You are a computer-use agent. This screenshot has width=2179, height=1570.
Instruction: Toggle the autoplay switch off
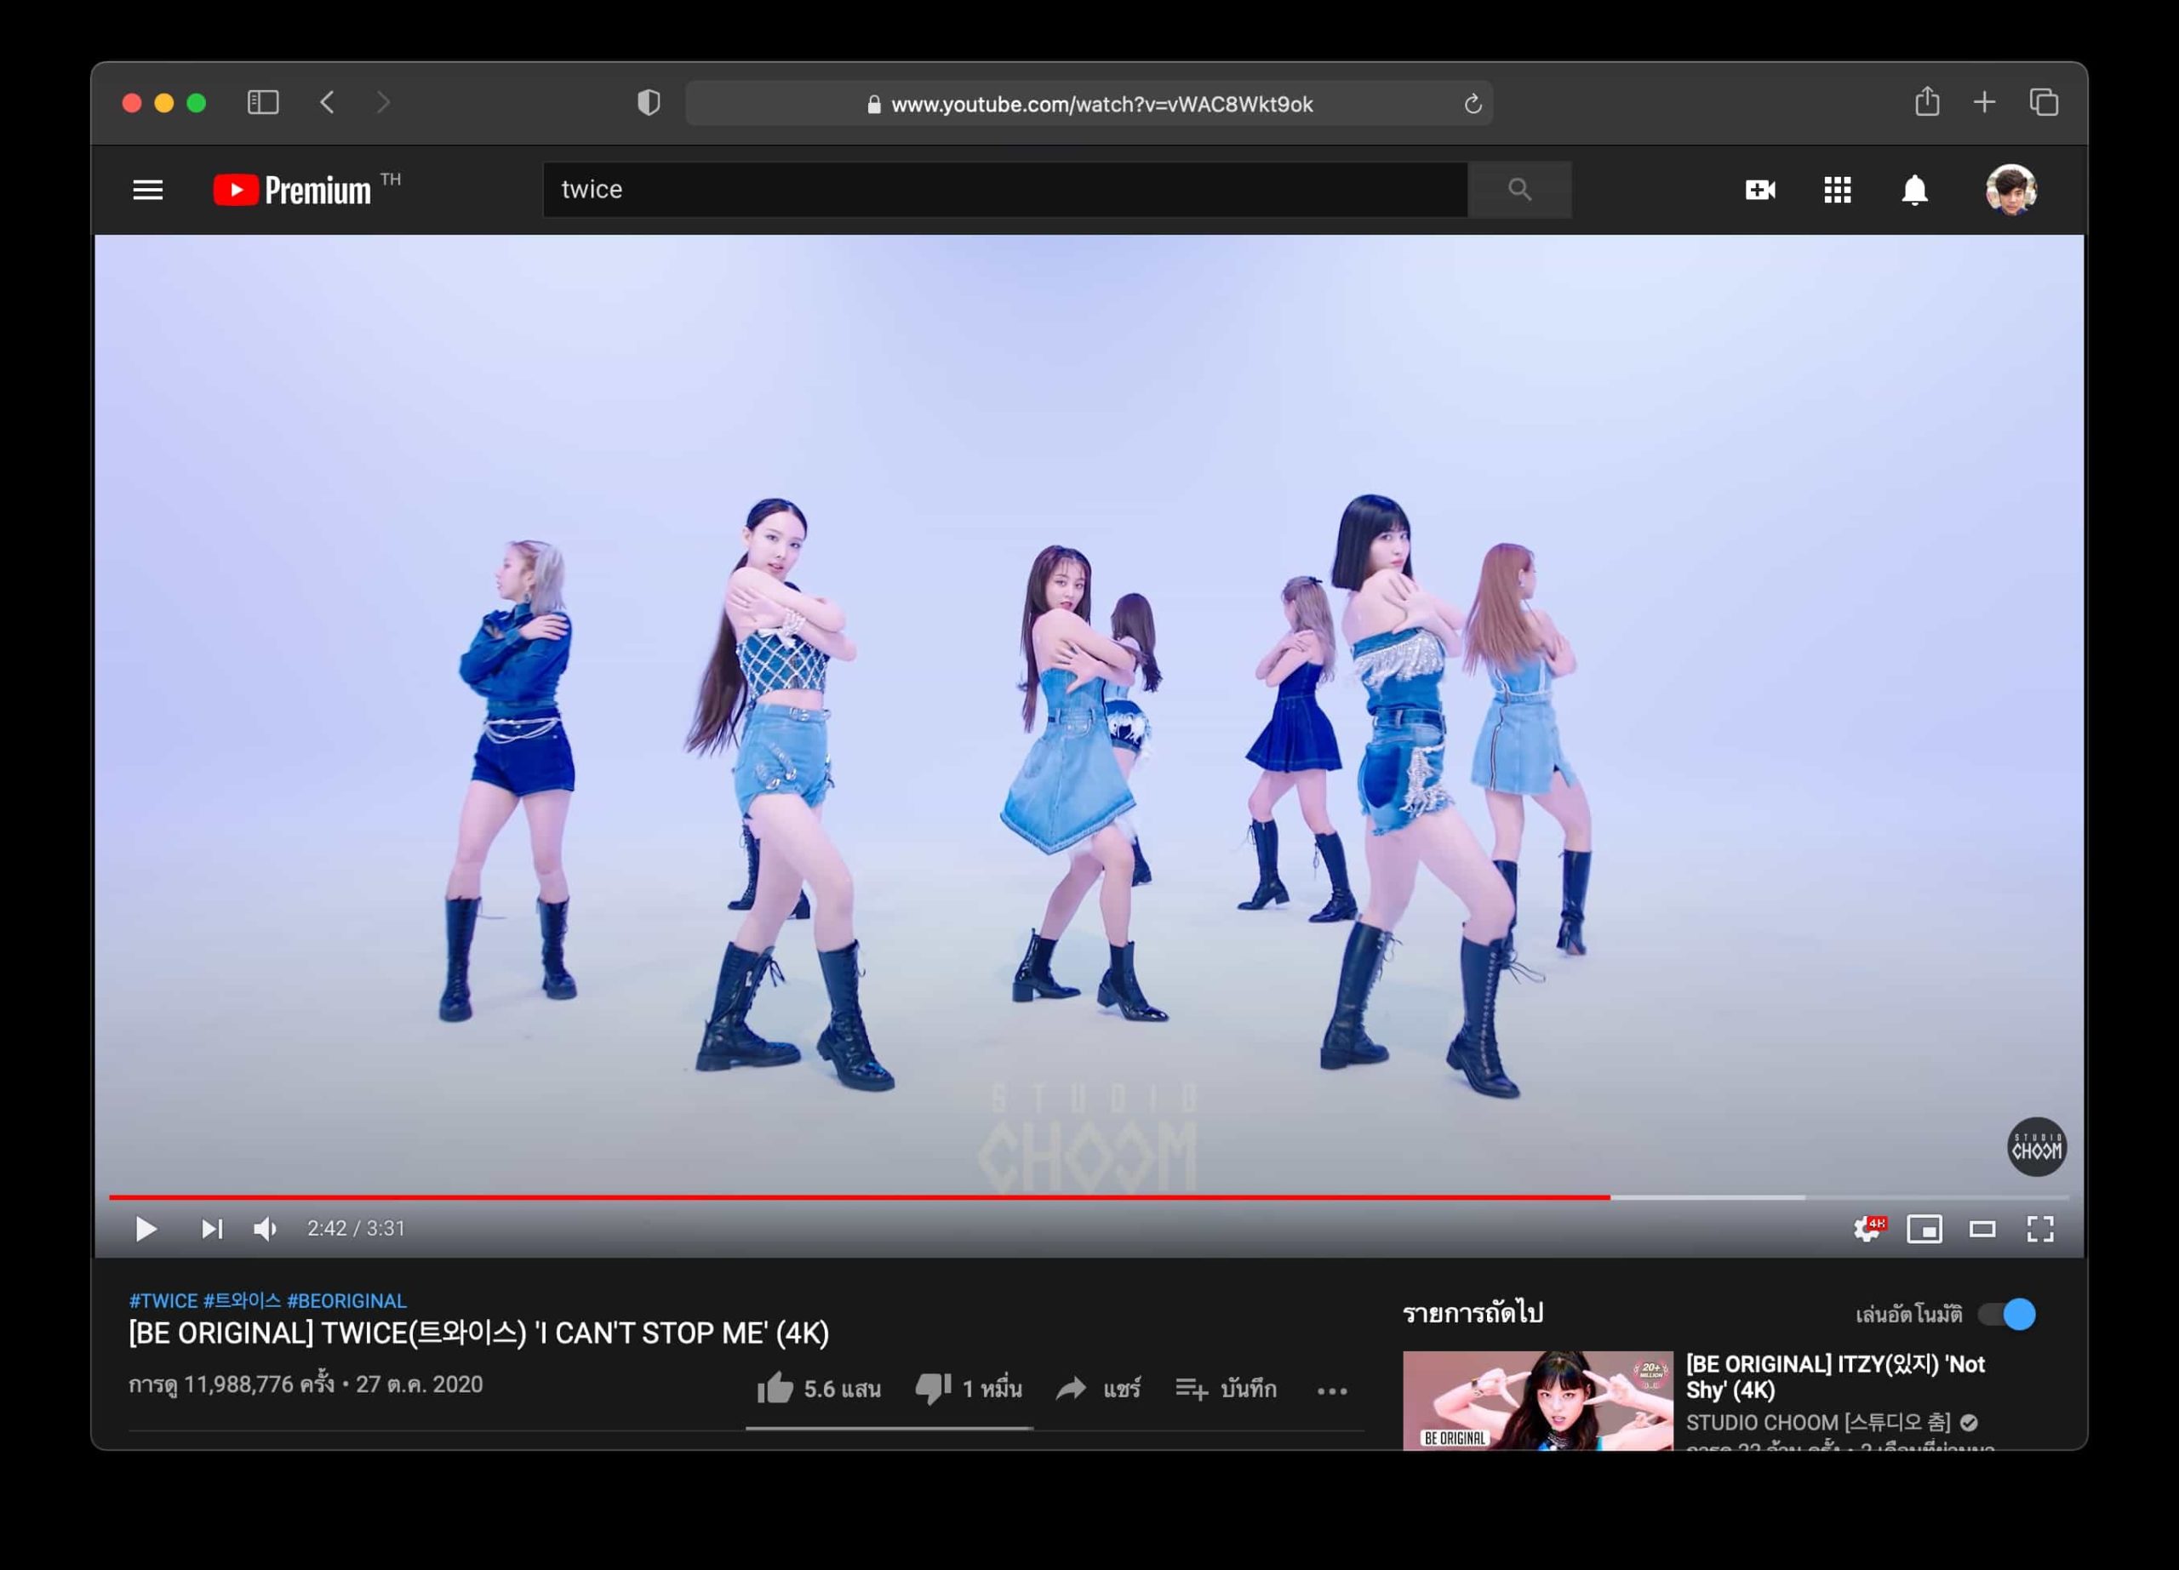(x=2007, y=1314)
